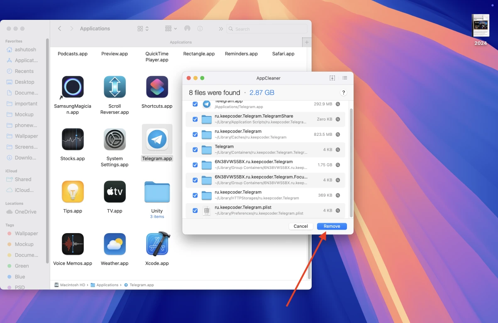Viewport: 498px width, 323px height.
Task: Select the System Settings app icon
Action: 115,139
